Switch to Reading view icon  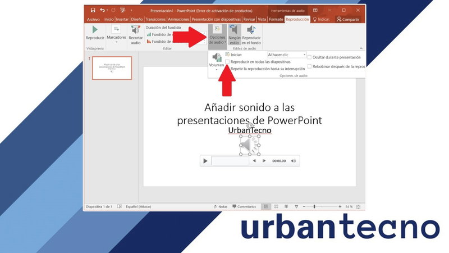286,206
